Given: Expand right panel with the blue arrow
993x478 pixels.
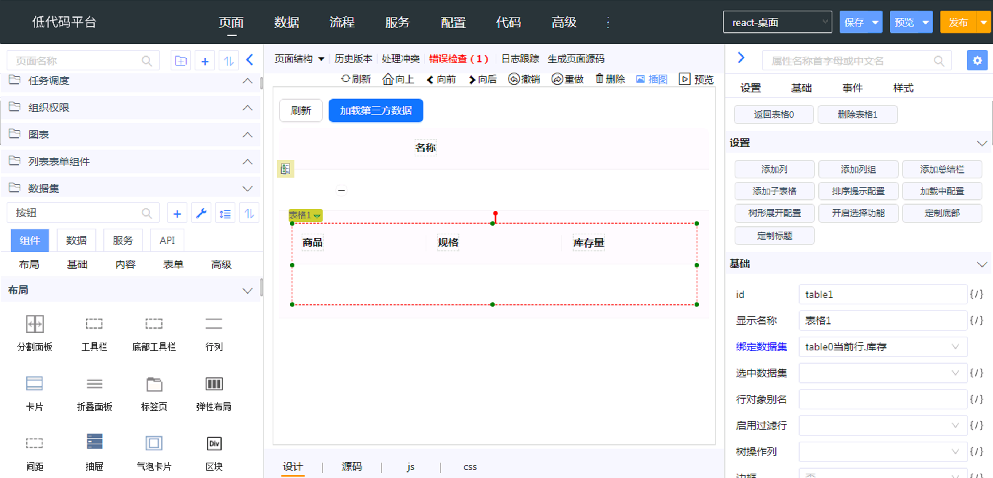Looking at the screenshot, I should (x=740, y=58).
